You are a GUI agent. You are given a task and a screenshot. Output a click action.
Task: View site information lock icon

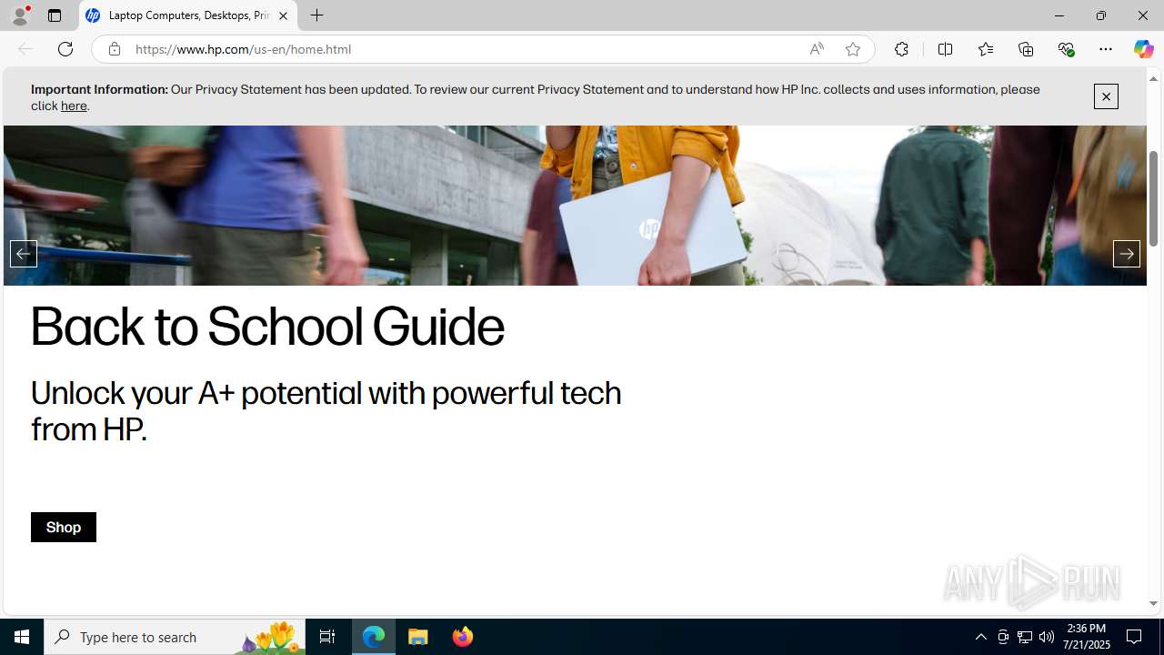coord(114,49)
